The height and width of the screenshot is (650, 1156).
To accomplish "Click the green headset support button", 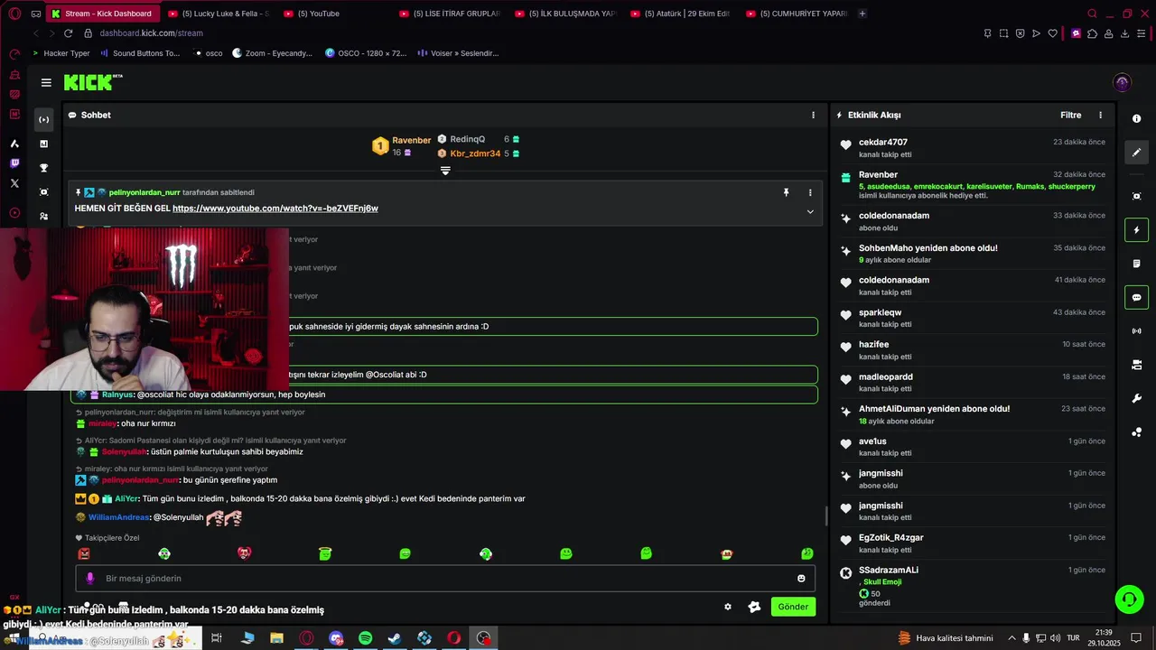I will click(1128, 599).
